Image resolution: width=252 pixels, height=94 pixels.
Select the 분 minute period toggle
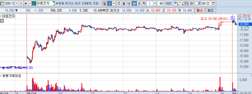point(134,3)
